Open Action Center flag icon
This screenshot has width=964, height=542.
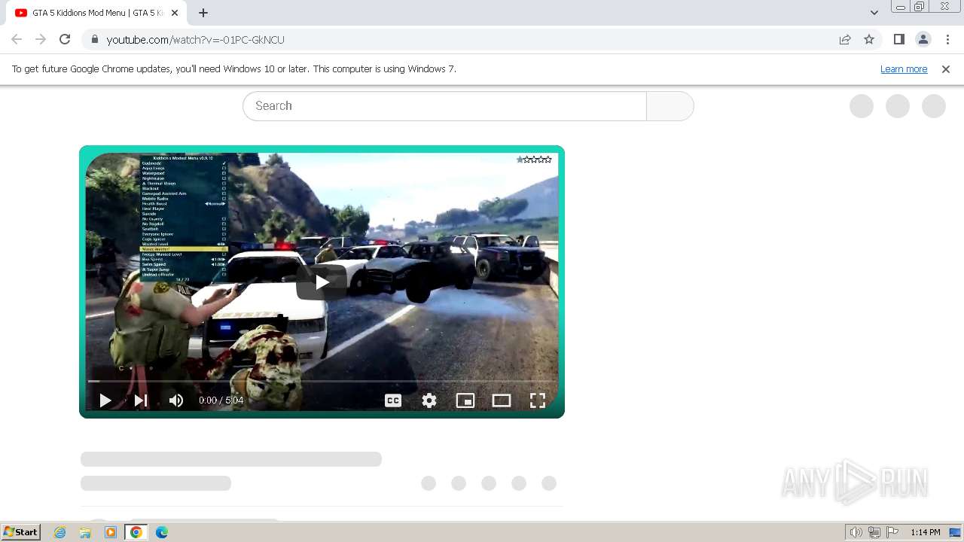click(x=892, y=532)
